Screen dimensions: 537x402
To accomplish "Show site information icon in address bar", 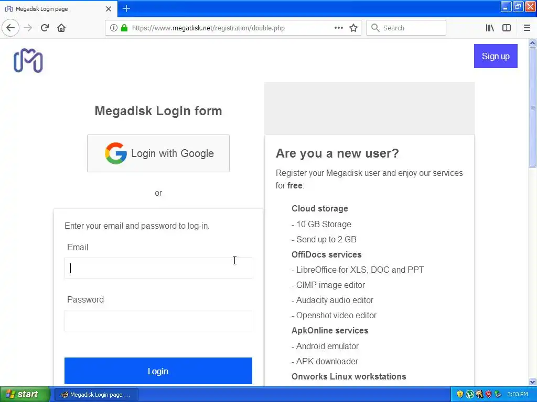I will coord(113,28).
